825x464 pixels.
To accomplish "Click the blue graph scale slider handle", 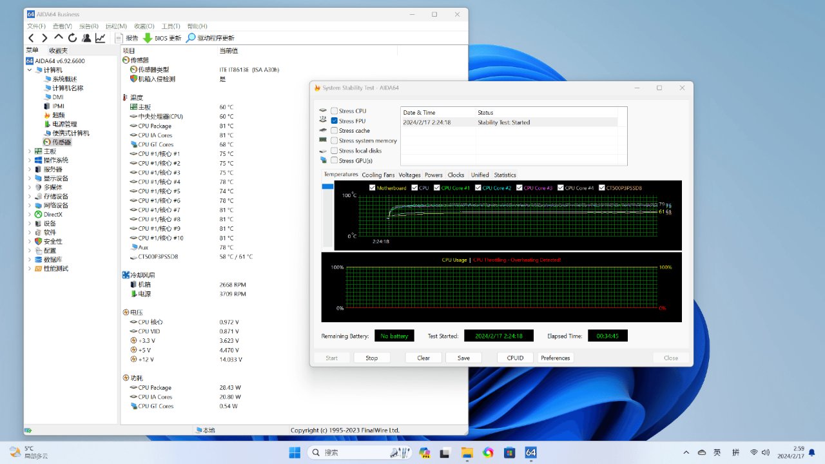I will [327, 187].
